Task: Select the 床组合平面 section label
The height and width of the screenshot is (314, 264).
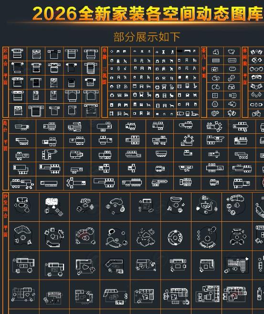Action: (5, 67)
